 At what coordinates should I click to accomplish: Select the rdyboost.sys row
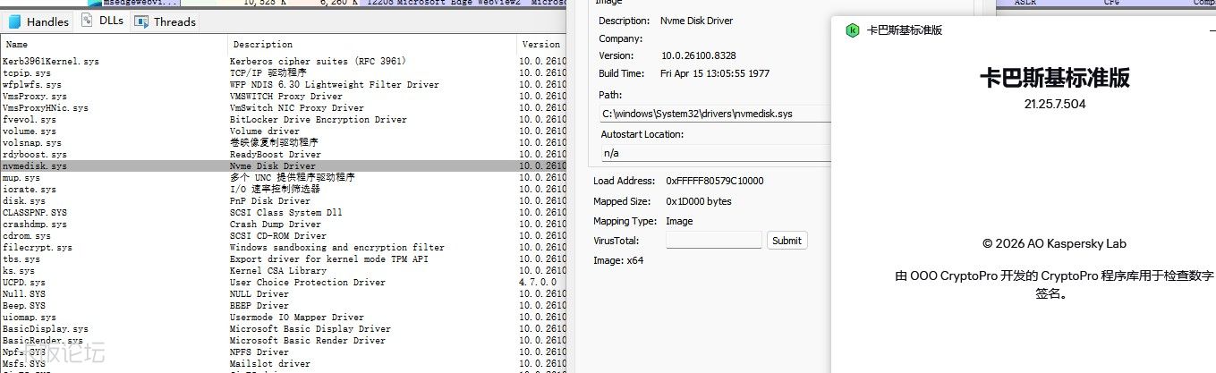coord(284,154)
